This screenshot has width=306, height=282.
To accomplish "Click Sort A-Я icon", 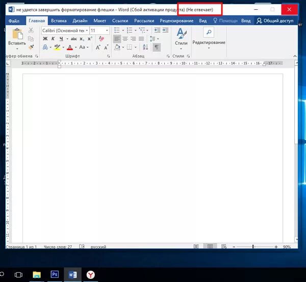I will 145,47.
